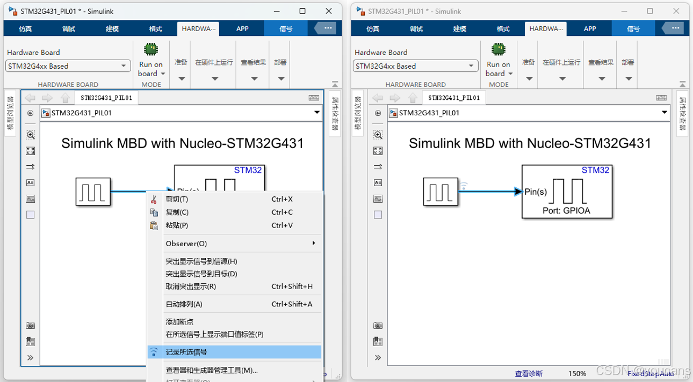Open 属性检查器 side panel in left window
The width and height of the screenshot is (693, 382).
click(335, 114)
